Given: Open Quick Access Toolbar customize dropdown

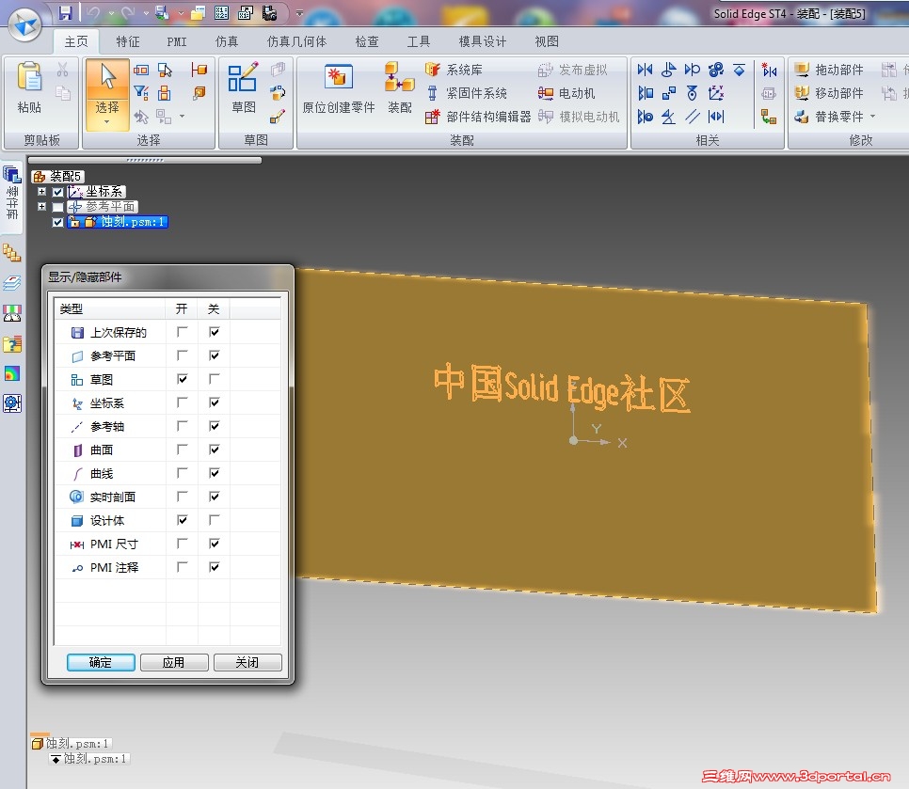Looking at the screenshot, I should tap(300, 13).
